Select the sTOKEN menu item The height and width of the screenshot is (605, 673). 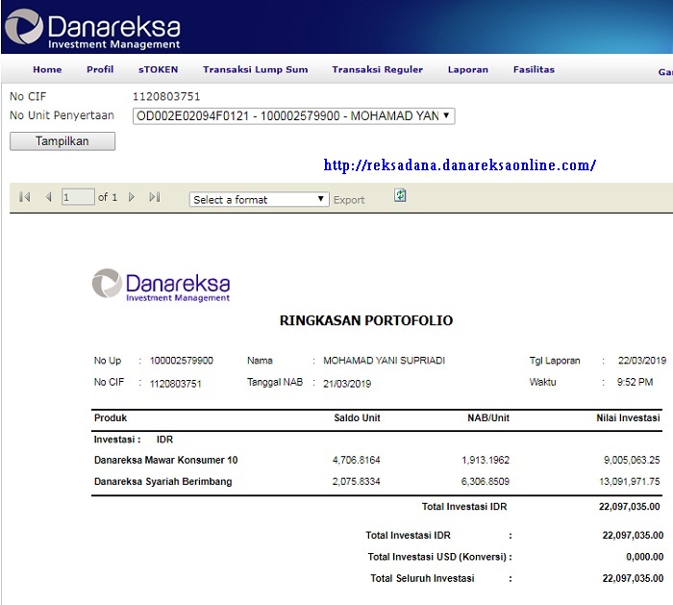click(158, 70)
